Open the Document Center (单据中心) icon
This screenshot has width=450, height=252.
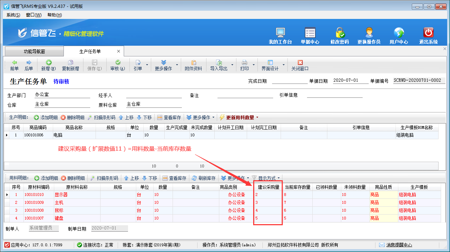tap(310, 33)
